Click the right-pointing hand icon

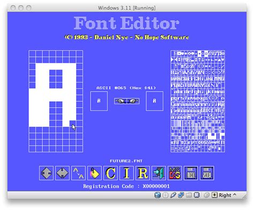[133, 101]
